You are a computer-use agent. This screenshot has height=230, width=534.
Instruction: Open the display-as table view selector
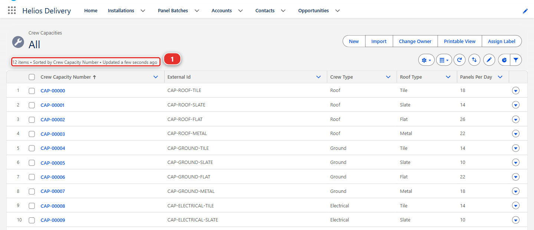click(x=444, y=60)
